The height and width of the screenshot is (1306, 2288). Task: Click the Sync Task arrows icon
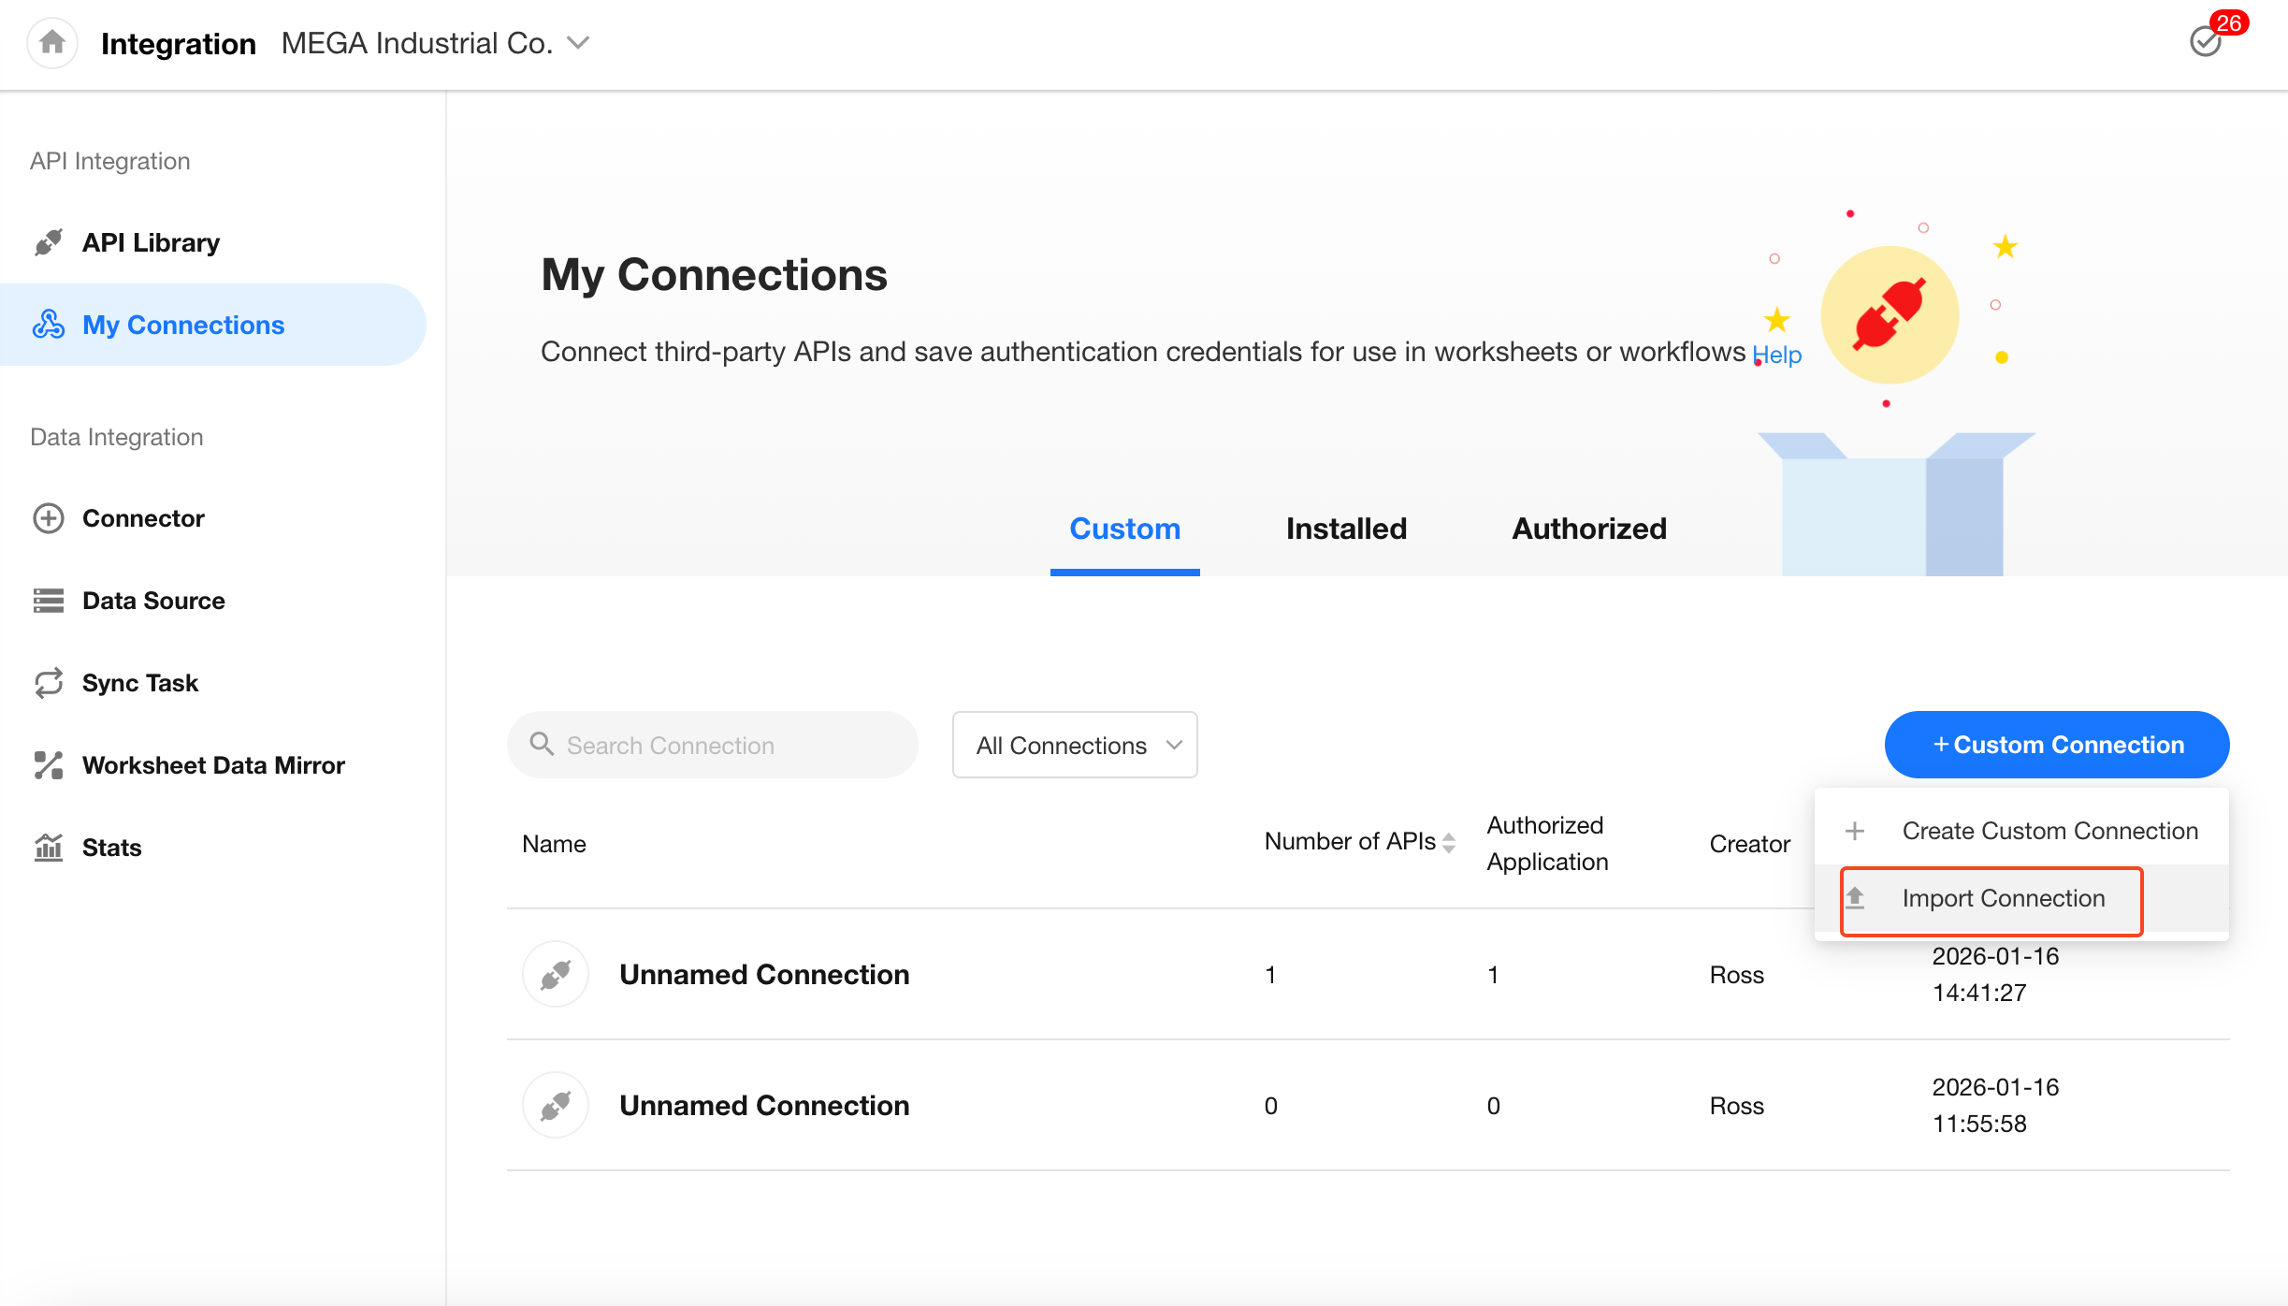pos(49,683)
